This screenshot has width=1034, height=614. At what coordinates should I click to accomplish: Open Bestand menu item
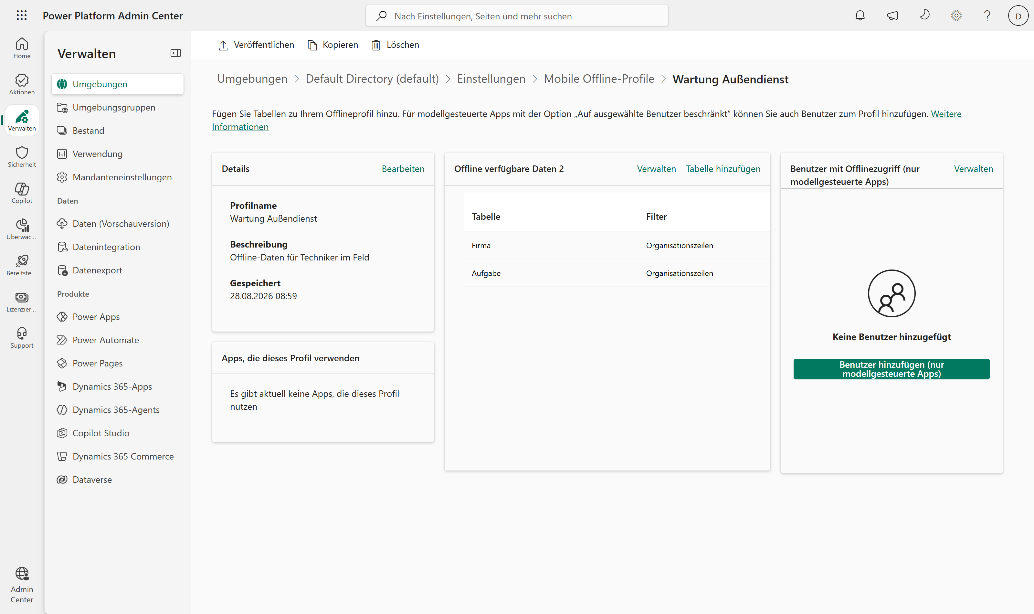tap(118, 130)
